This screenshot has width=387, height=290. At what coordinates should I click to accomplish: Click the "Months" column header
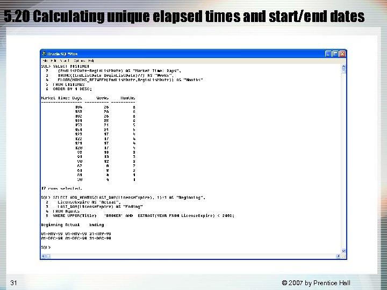[128, 98]
